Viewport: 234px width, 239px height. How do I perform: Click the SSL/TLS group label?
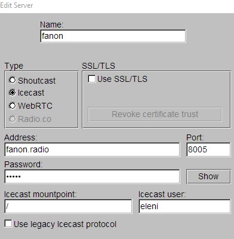[98, 66]
